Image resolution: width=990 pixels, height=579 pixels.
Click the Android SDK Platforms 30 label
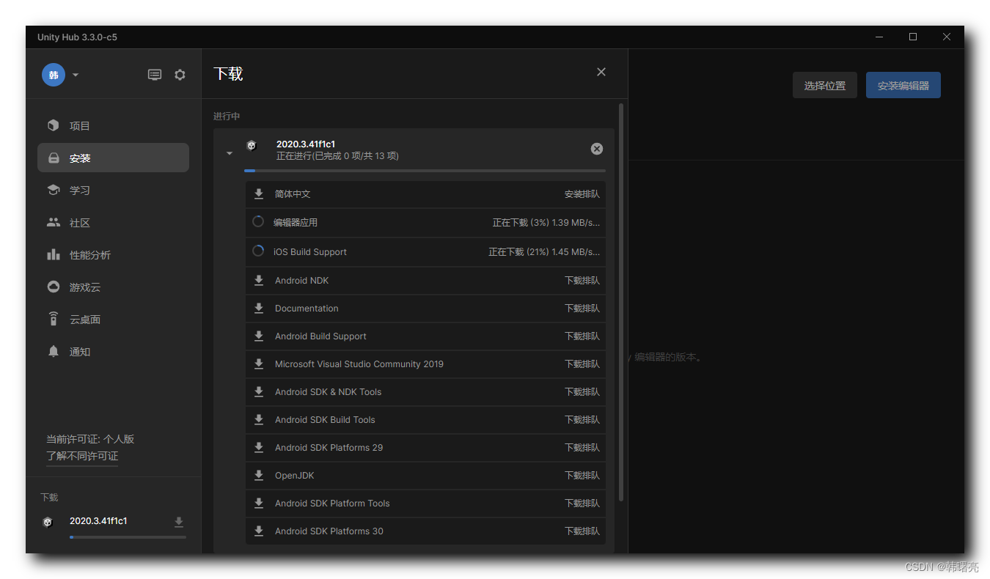pyautogui.click(x=329, y=531)
